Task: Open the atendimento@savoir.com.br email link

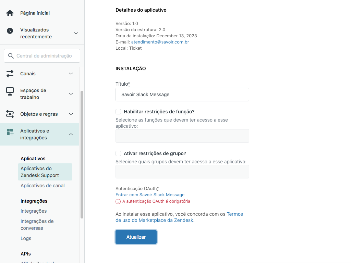Action: [160, 42]
